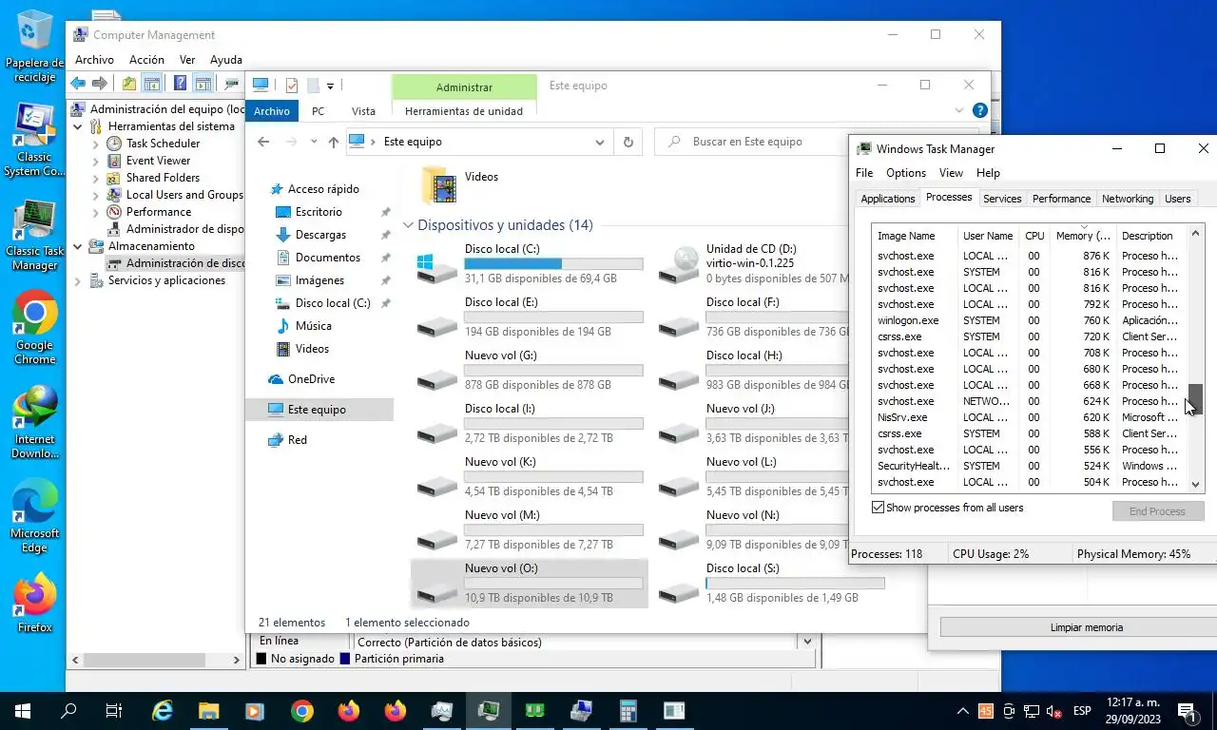Click the back arrow in Computer Management toolbar
Image resolution: width=1217 pixels, height=730 pixels.
(78, 84)
